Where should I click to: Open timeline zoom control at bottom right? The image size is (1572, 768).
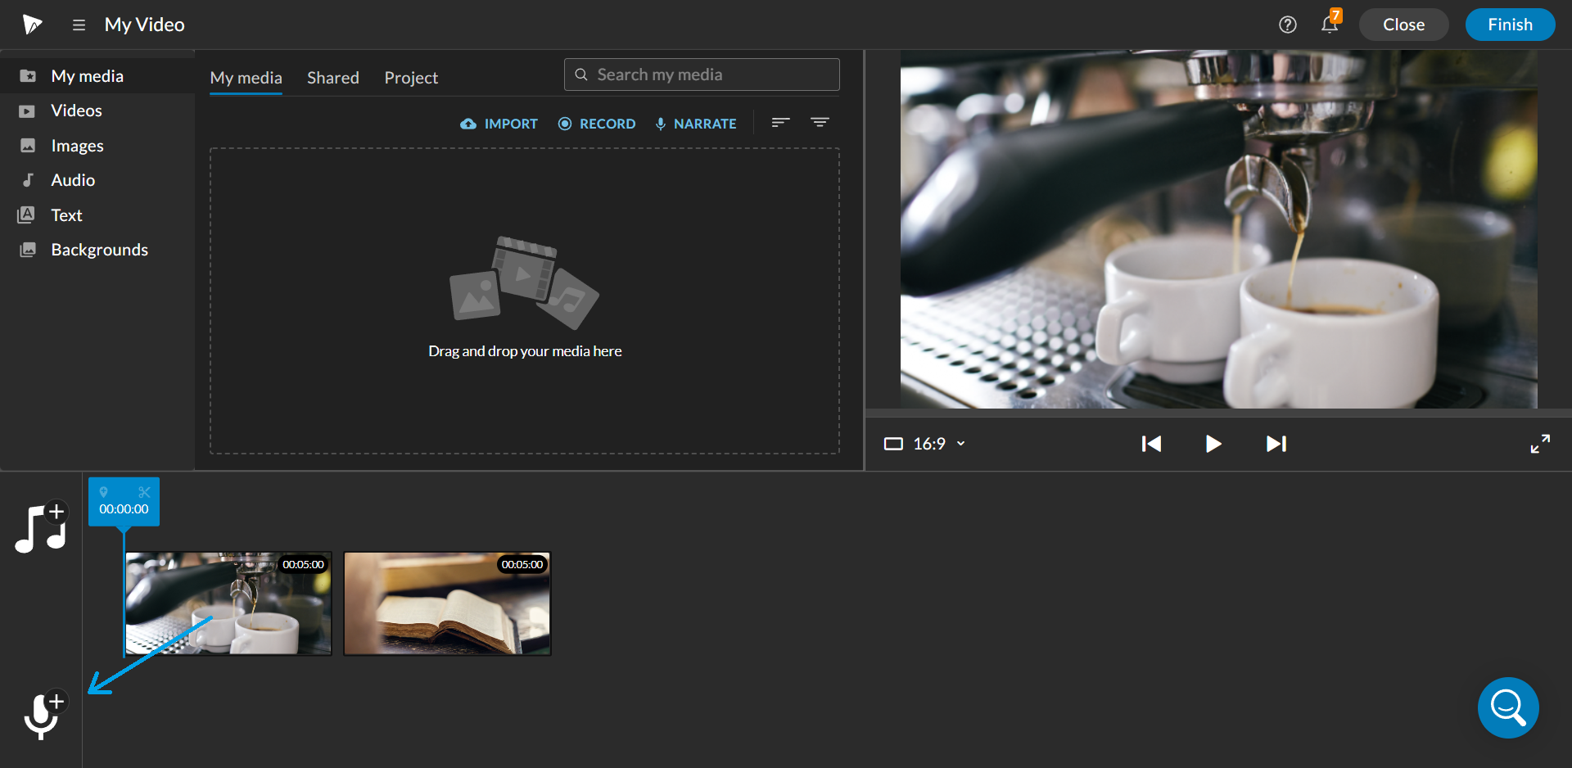coord(1507,707)
